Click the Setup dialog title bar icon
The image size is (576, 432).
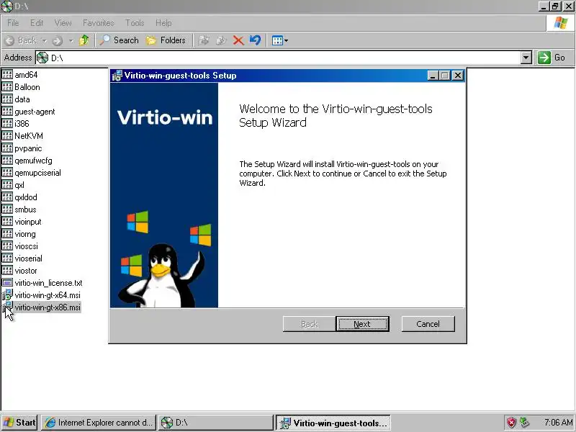(x=117, y=76)
